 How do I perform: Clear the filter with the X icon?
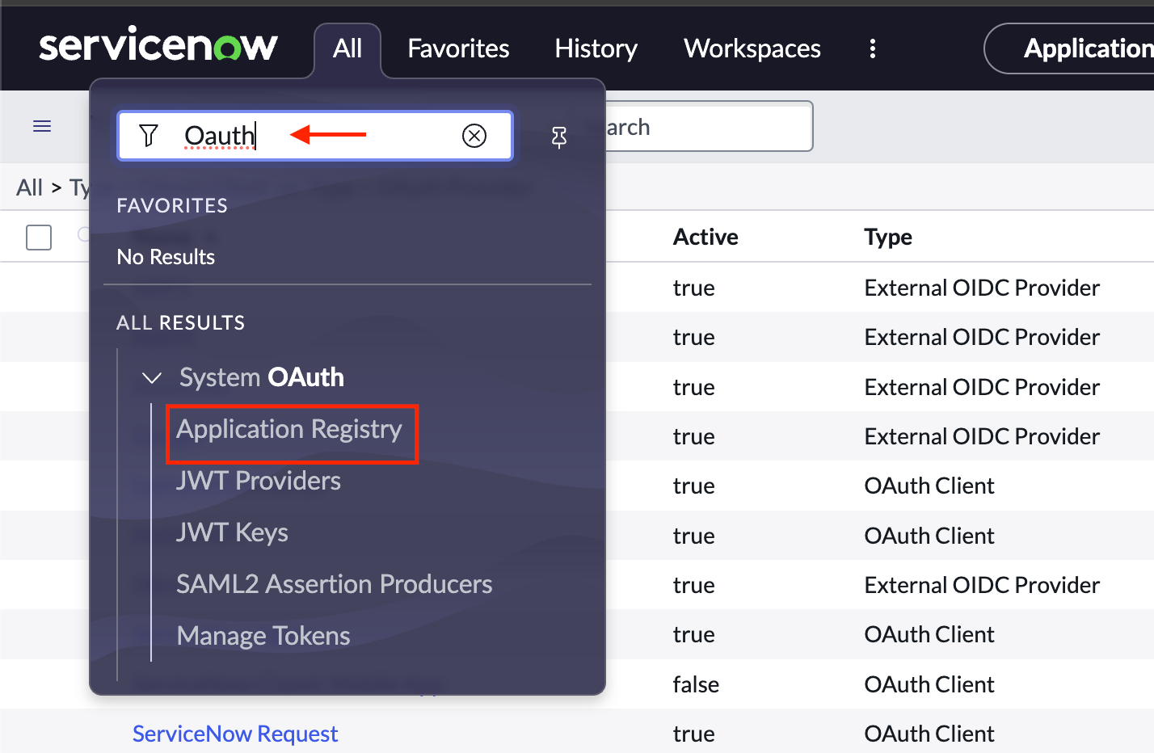coord(474,136)
